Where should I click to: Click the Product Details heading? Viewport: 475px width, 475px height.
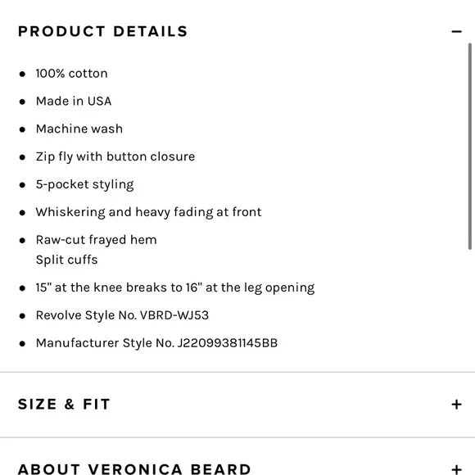coord(102,31)
